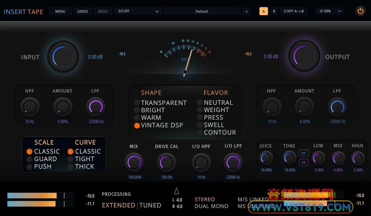This screenshot has height=216, width=371.
Task: Click the top input level meter bar
Action: pyautogui.click(x=40, y=196)
